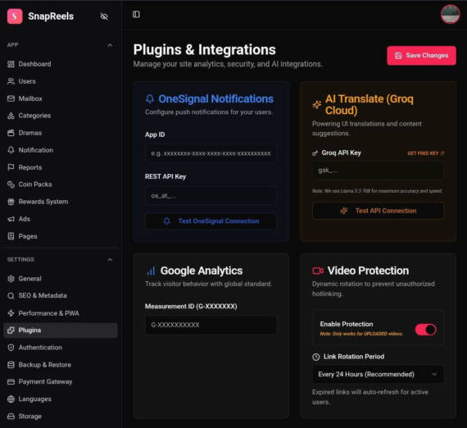This screenshot has width=467, height=428.
Task: Click the Llama 3.3 70B note text
Action: pos(377,191)
